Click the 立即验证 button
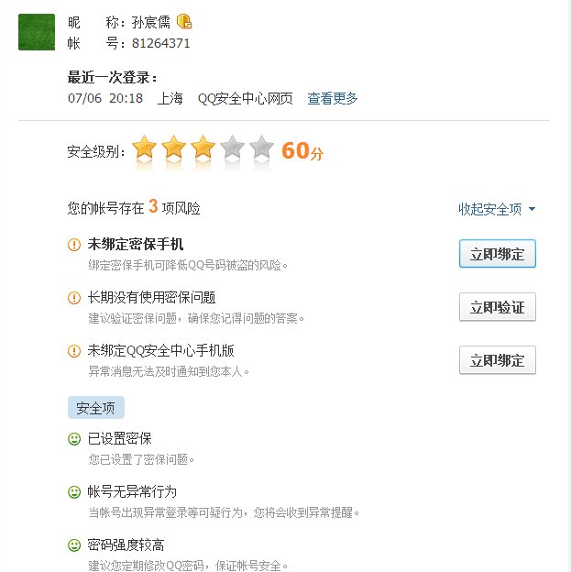571x572 pixels. (498, 307)
